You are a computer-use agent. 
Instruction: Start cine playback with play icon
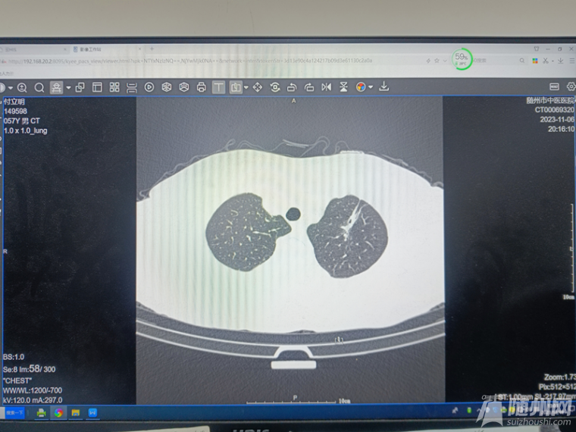coord(149,87)
